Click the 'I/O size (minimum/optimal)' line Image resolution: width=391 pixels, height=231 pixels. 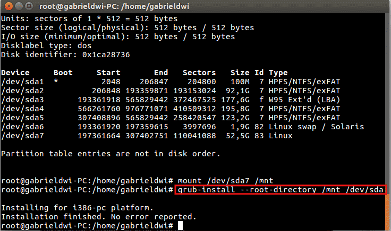click(x=118, y=37)
